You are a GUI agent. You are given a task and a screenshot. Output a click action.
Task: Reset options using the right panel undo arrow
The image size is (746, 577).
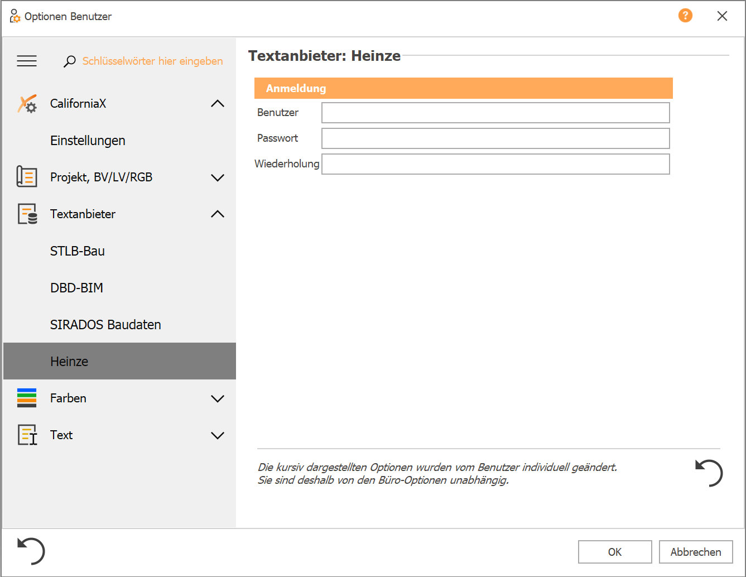click(709, 473)
